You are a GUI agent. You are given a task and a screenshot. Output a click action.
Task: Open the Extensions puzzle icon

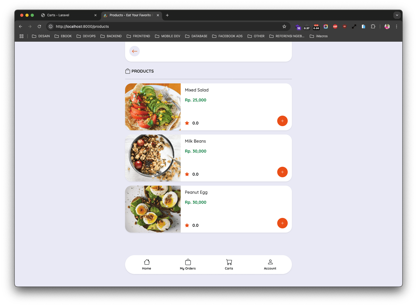tap(373, 26)
